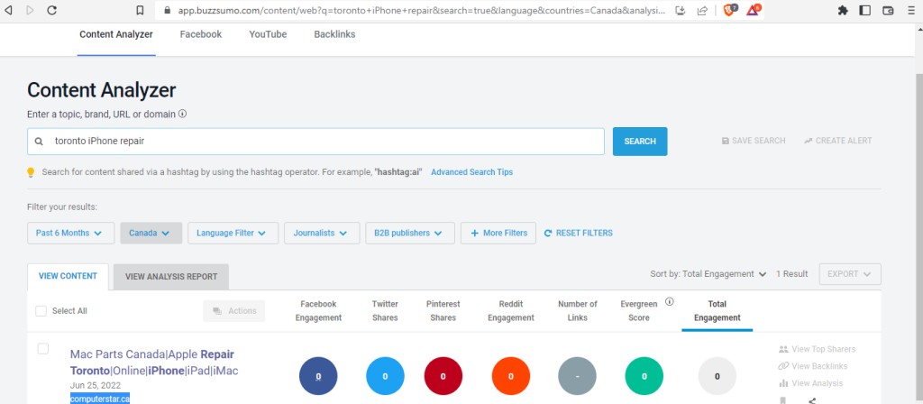The image size is (923, 404).
Task: Go forward with the browser forward arrow
Action: pos(30,10)
